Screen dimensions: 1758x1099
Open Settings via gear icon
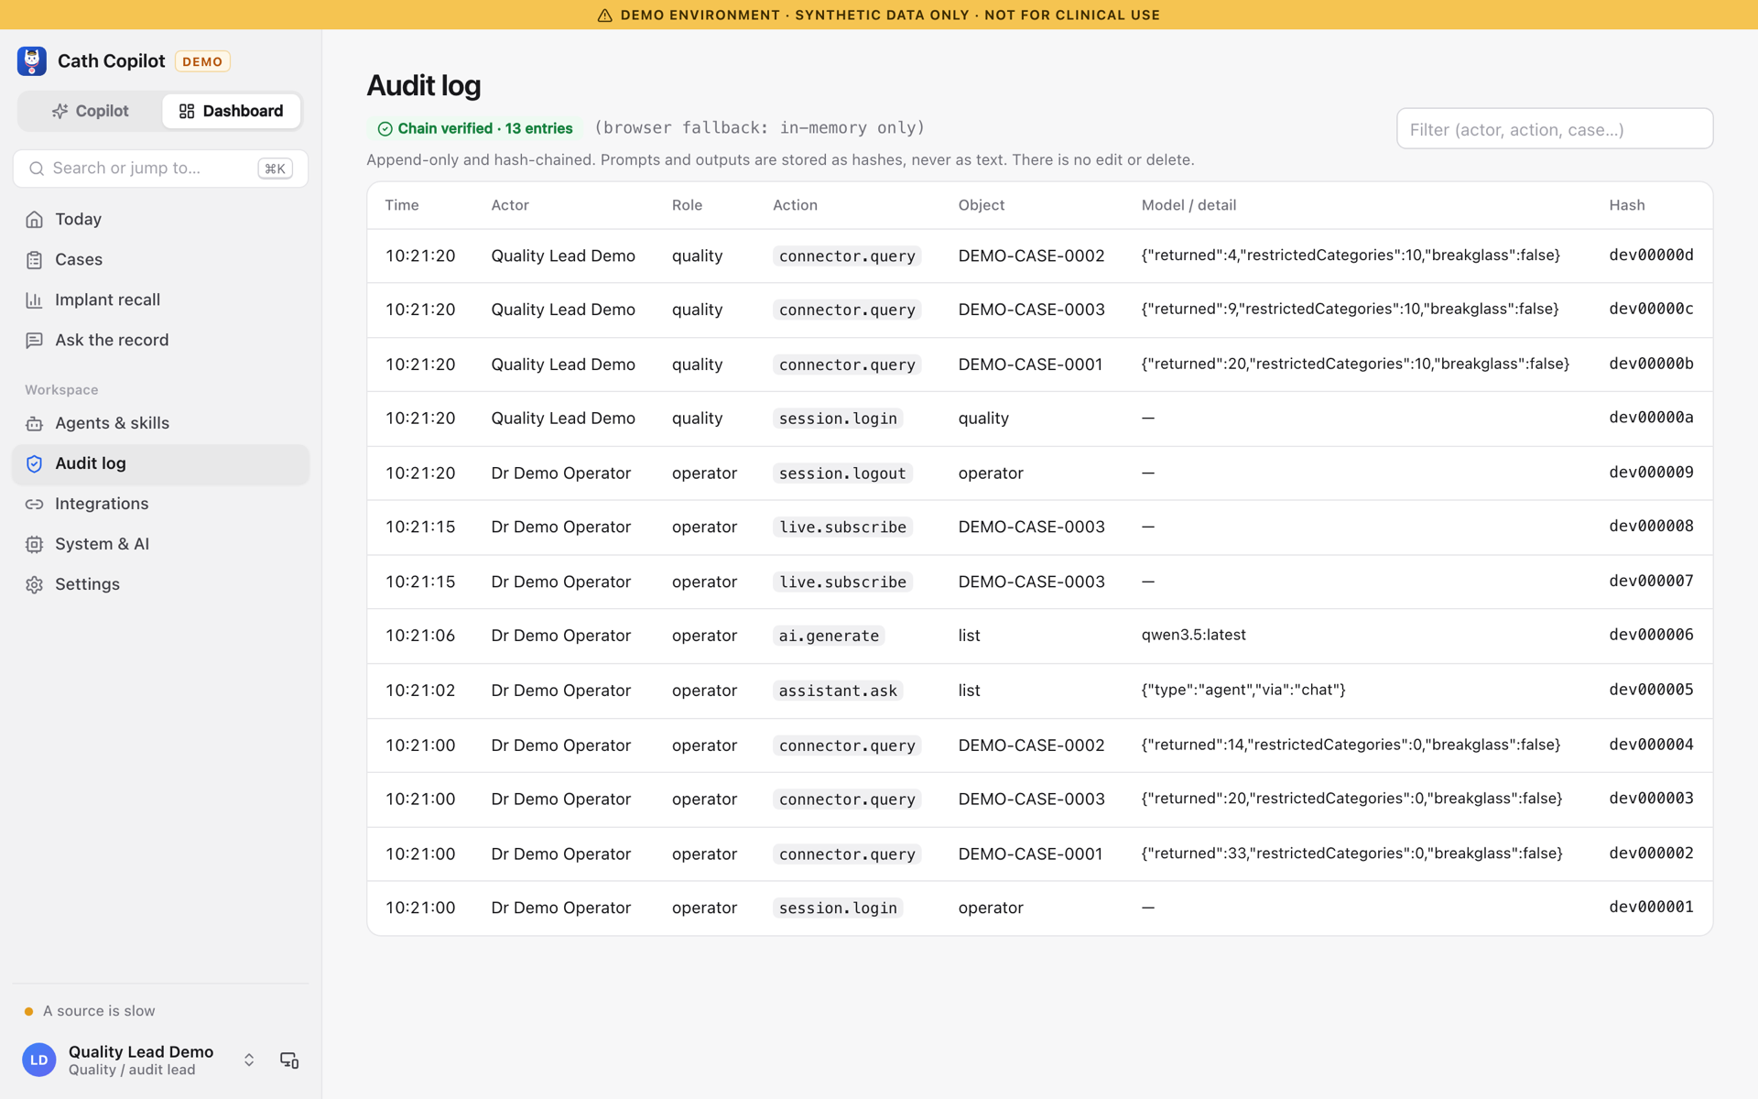click(x=35, y=584)
